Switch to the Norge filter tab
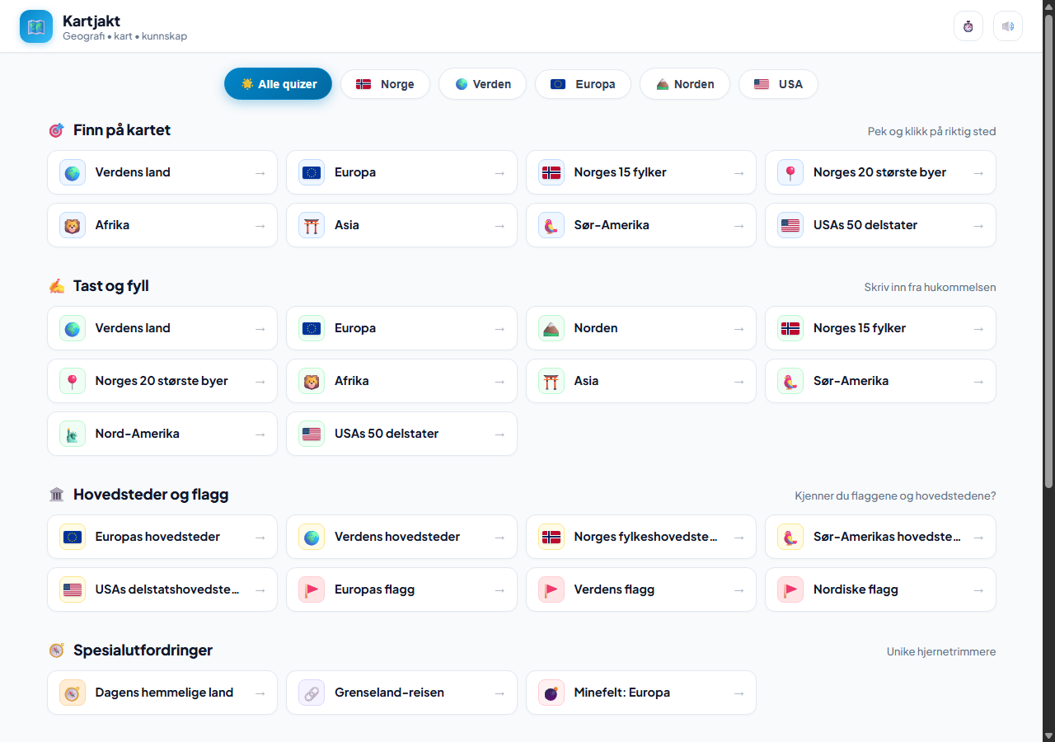The width and height of the screenshot is (1055, 742). tap(385, 84)
